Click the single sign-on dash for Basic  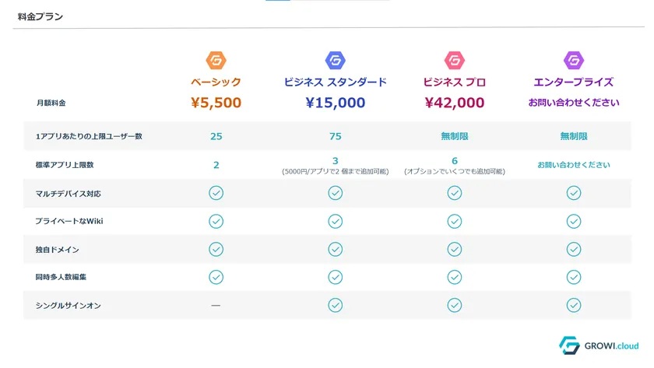point(216,305)
